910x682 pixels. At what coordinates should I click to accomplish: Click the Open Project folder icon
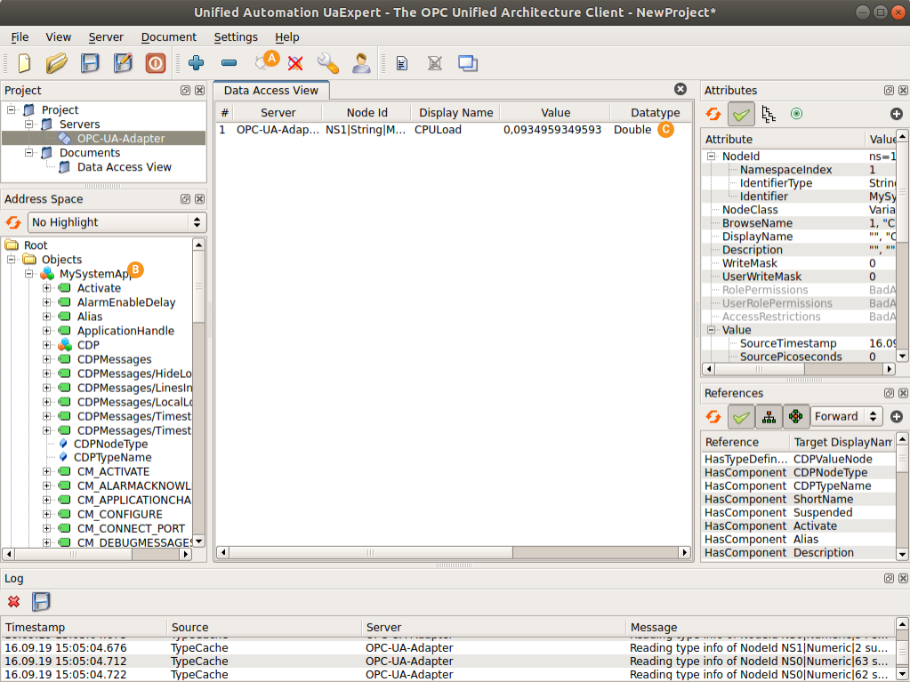[x=57, y=63]
